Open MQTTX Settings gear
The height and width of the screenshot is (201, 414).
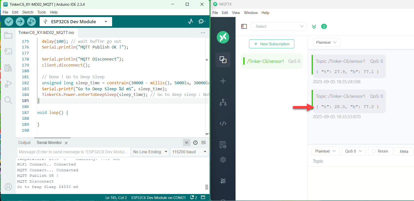[x=223, y=160]
